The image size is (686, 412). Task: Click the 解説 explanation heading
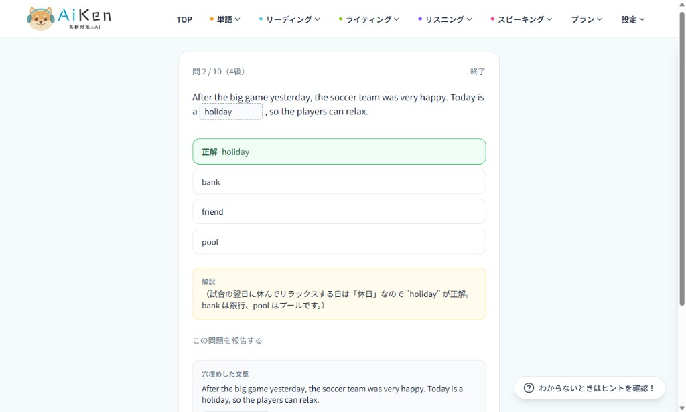pyautogui.click(x=208, y=282)
